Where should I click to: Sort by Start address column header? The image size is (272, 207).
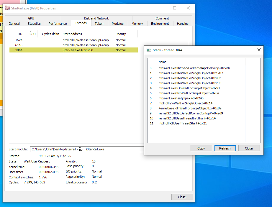87,34
